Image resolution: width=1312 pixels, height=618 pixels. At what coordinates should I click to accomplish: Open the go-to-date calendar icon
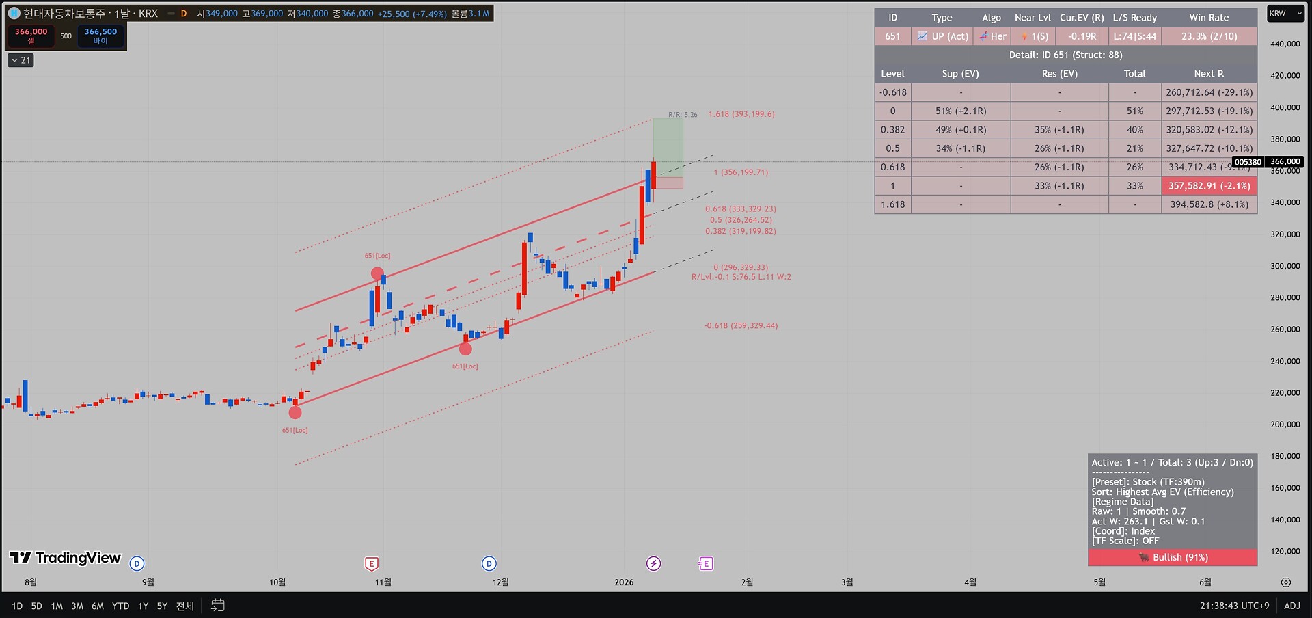(218, 606)
